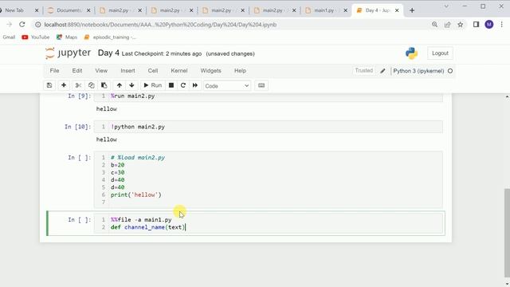Copy selected cells icon
Viewport: 510px width, 287px height.
click(x=91, y=85)
